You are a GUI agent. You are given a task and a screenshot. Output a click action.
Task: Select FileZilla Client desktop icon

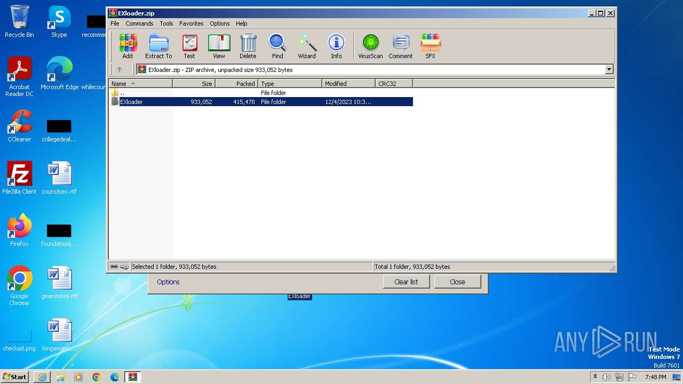pyautogui.click(x=19, y=178)
